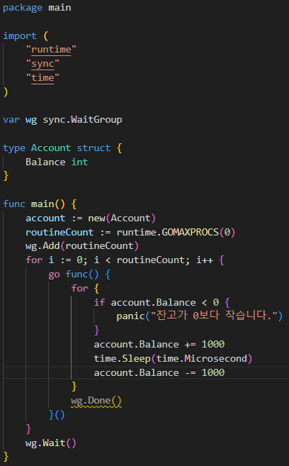
Task: Click account.Balance -= 1000 line
Action: [159, 372]
